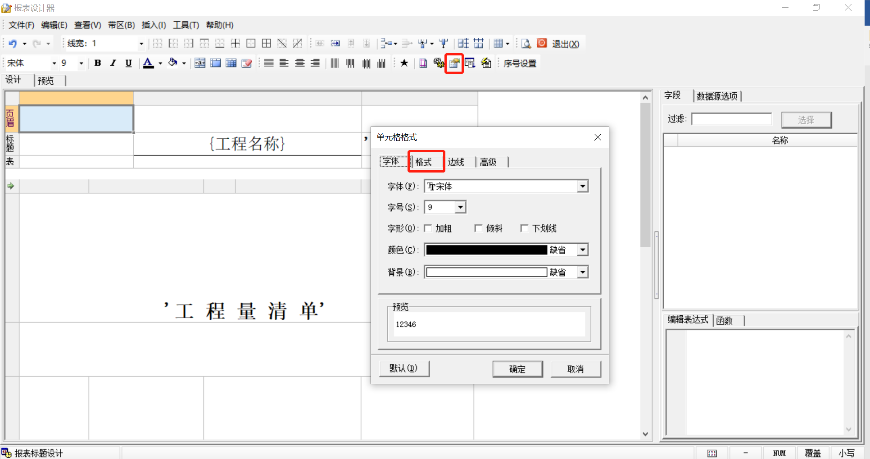The width and height of the screenshot is (870, 459).
Task: Toggle bold formatting with the B icon
Action: [x=98, y=63]
